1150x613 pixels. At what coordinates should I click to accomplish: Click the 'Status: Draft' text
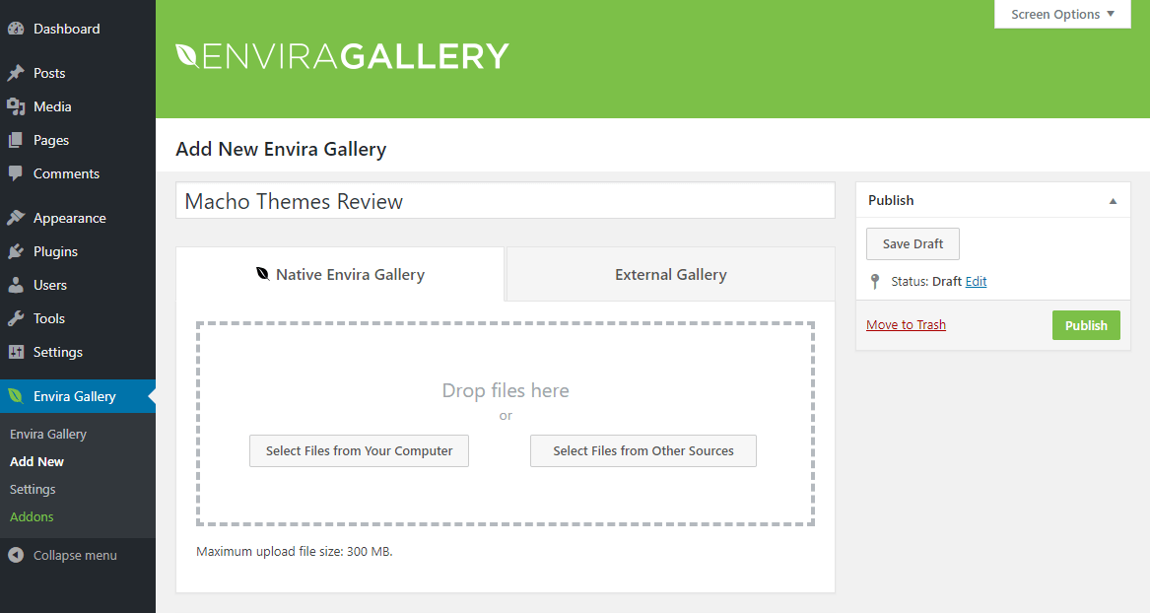[926, 282]
